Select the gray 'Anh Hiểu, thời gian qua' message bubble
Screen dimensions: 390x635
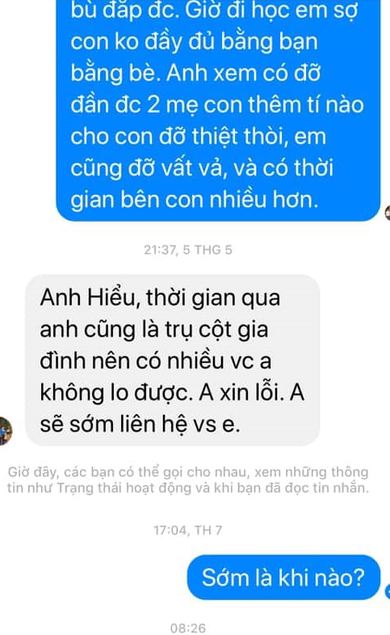(173, 360)
